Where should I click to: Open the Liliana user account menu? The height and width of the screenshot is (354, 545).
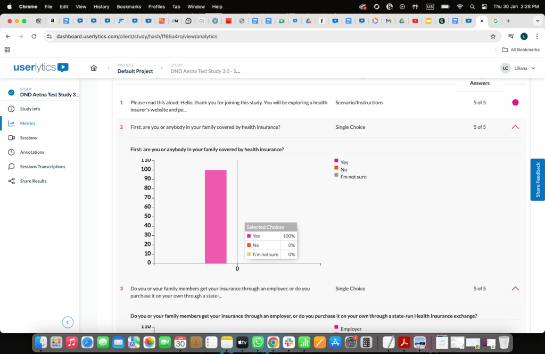[x=514, y=68]
